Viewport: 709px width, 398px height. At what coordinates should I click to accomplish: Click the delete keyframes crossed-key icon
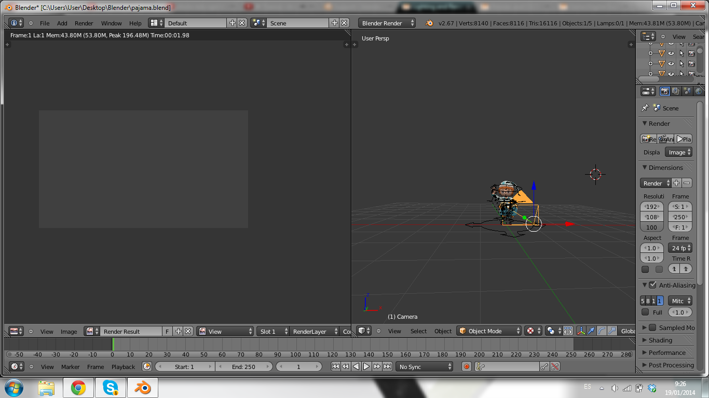(x=555, y=366)
